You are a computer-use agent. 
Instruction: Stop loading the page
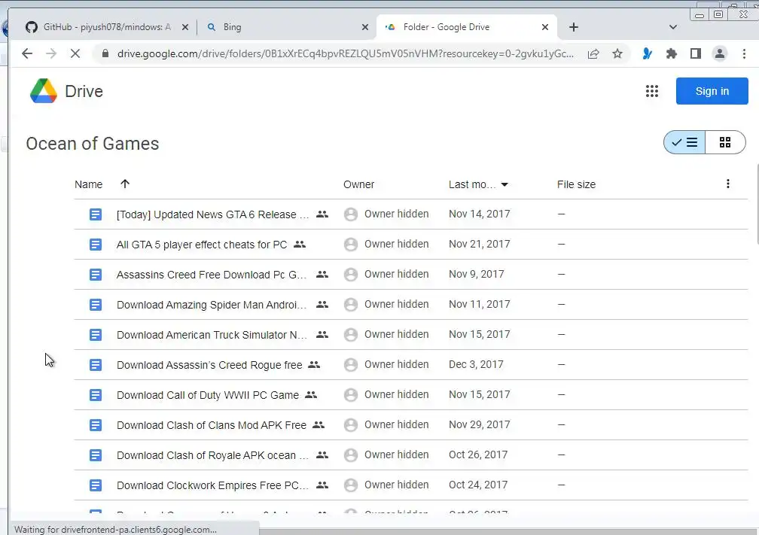click(x=75, y=53)
